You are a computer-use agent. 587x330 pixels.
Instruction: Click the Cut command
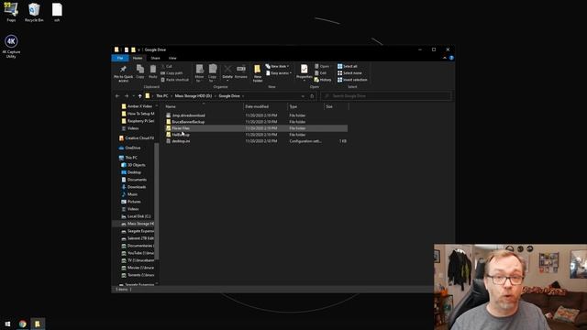[167, 66]
